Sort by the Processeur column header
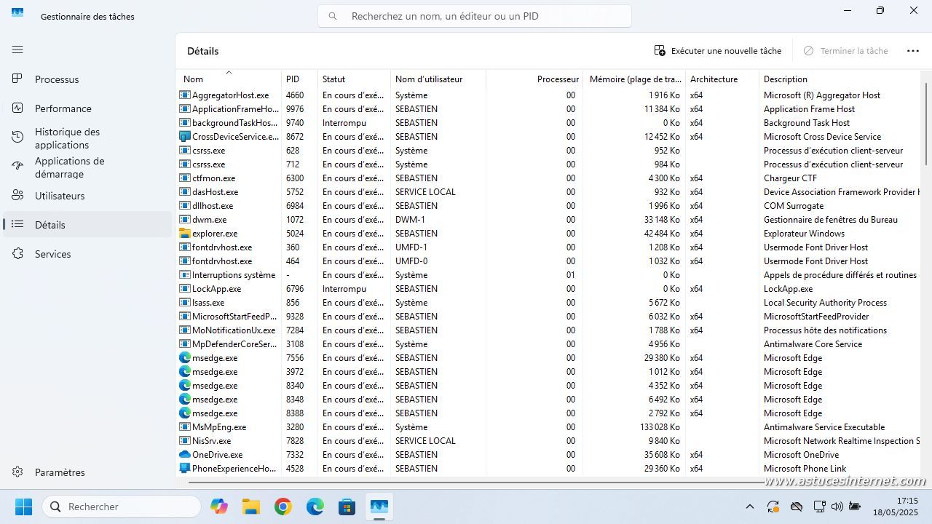Viewport: 932px width, 524px height. [x=534, y=79]
